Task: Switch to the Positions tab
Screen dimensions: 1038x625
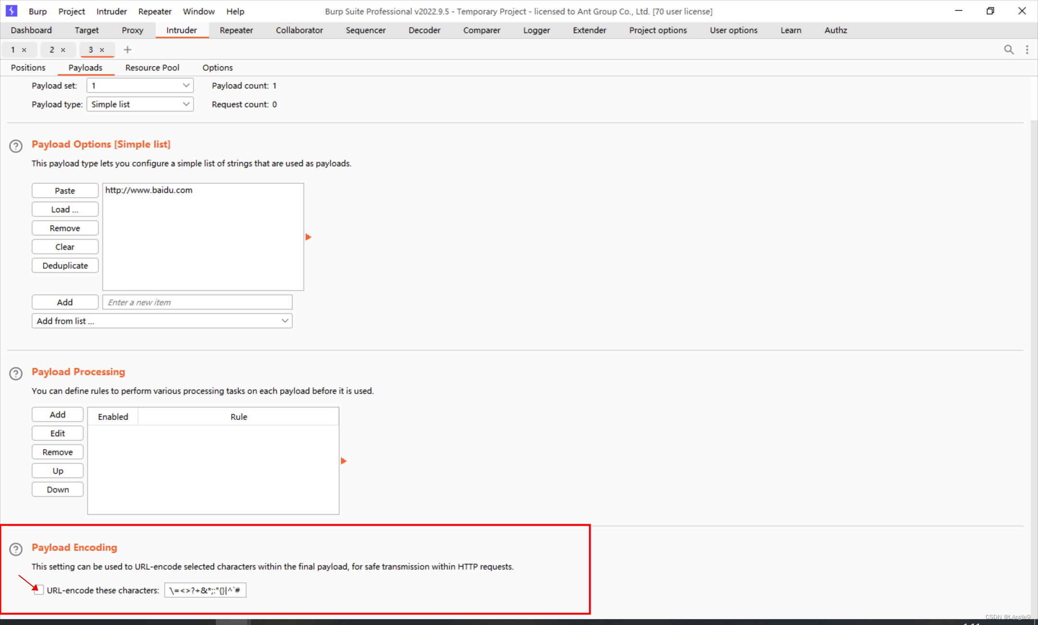Action: pos(28,68)
